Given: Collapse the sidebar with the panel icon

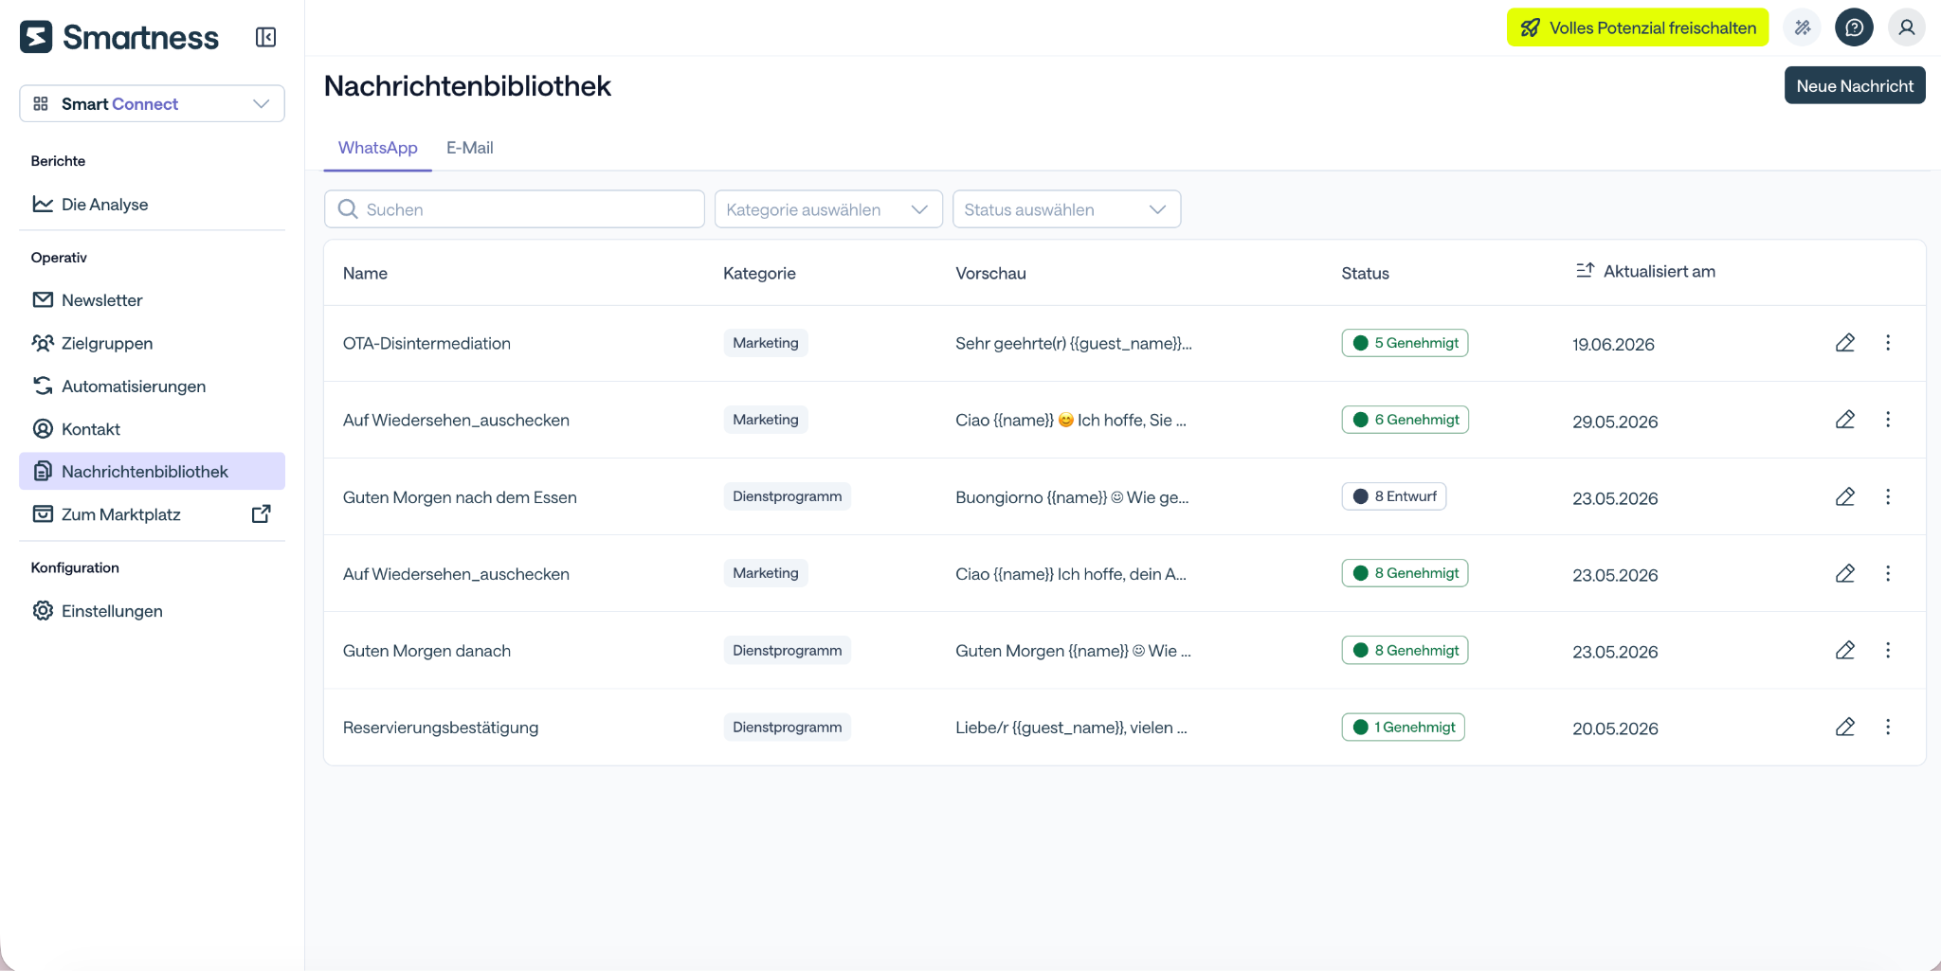Looking at the screenshot, I should pyautogui.click(x=265, y=37).
